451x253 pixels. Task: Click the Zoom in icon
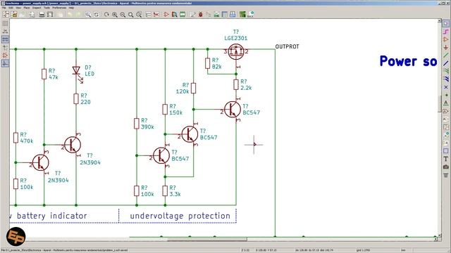115,14
